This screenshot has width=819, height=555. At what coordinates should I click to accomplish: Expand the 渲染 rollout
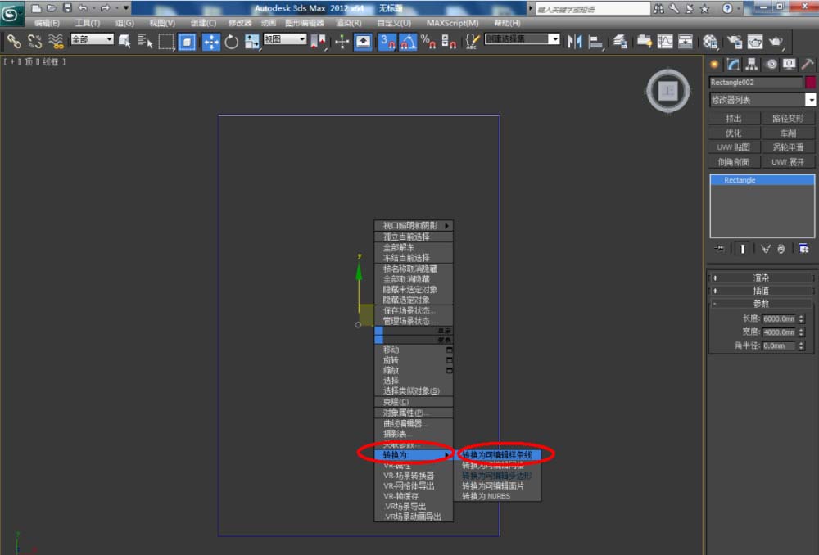point(762,277)
